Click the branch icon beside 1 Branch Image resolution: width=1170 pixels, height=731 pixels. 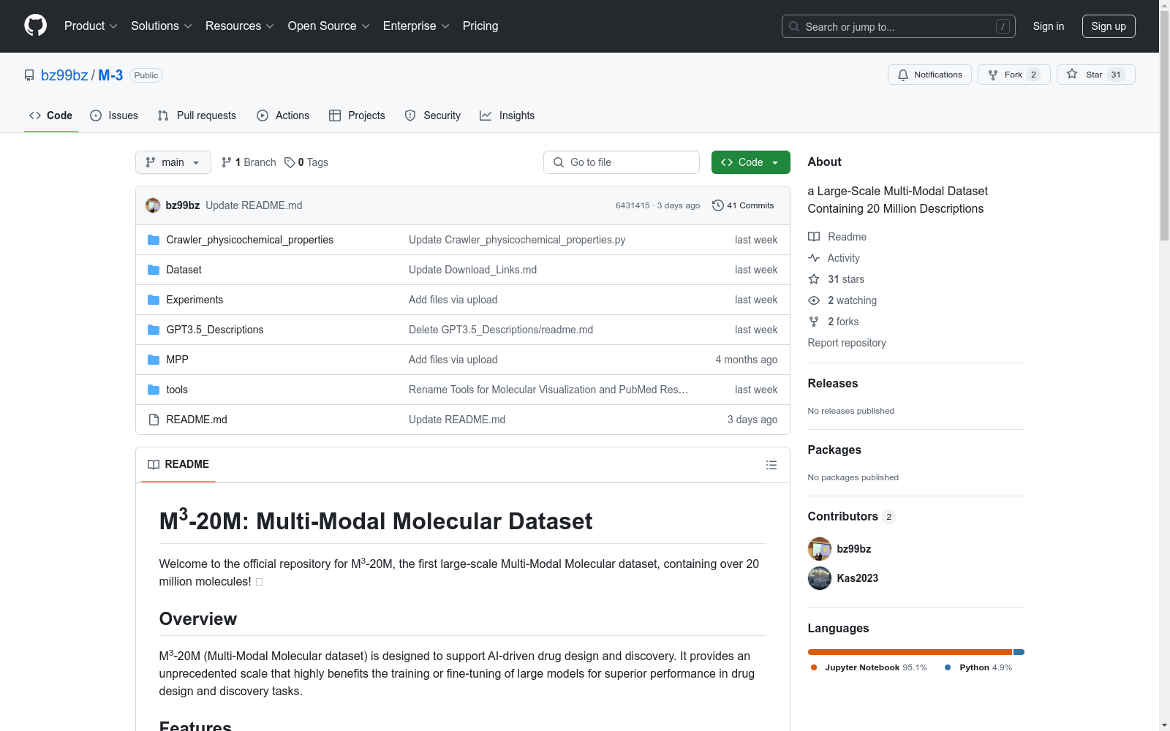227,162
